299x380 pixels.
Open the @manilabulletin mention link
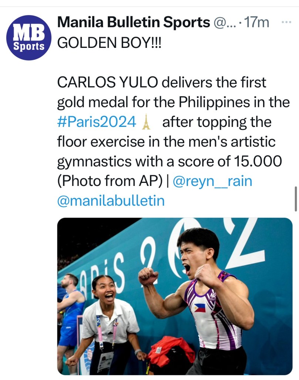coord(111,201)
